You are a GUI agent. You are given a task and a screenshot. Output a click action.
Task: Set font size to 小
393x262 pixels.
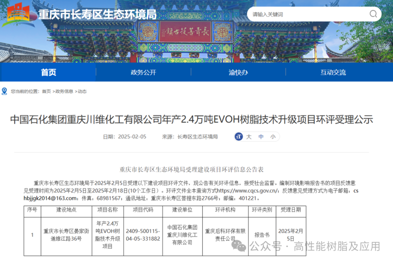coord(273,137)
